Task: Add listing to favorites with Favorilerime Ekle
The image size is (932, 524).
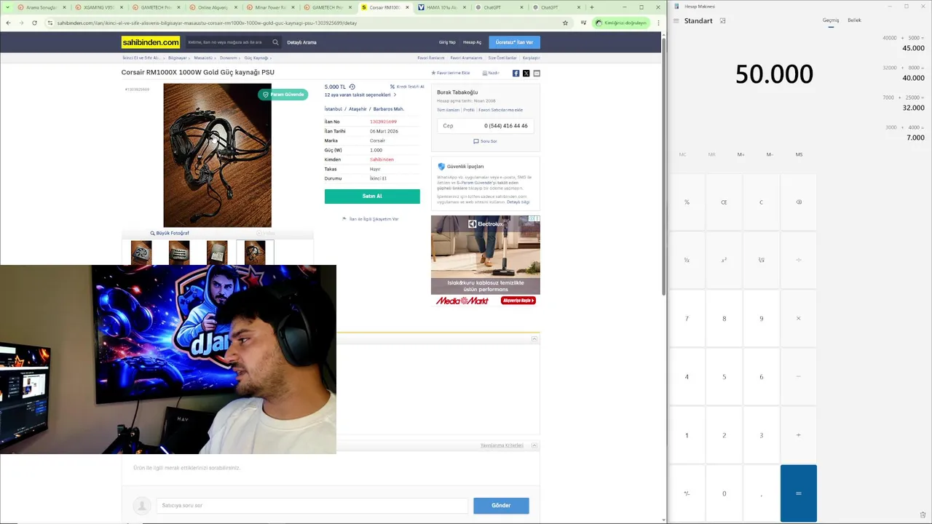Action: click(x=451, y=73)
